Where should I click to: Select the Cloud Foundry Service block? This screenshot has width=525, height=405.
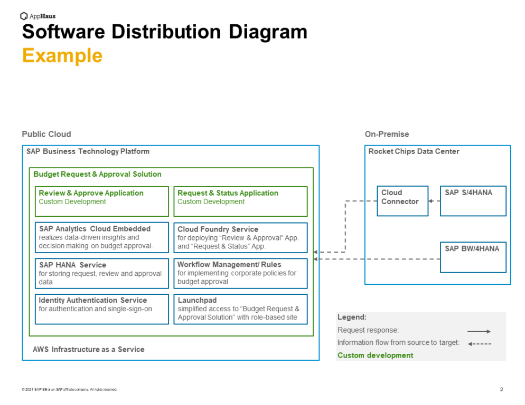click(240, 237)
